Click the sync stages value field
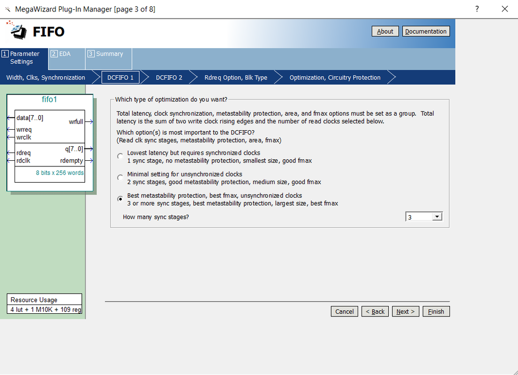This screenshot has height=375, width=518. point(419,217)
